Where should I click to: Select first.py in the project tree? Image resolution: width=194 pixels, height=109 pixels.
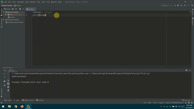pos(11,17)
